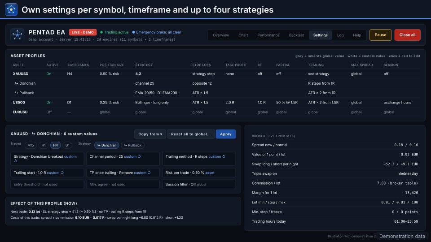
Task: Select the XAUUSD asset row name
Action: click(x=21, y=74)
